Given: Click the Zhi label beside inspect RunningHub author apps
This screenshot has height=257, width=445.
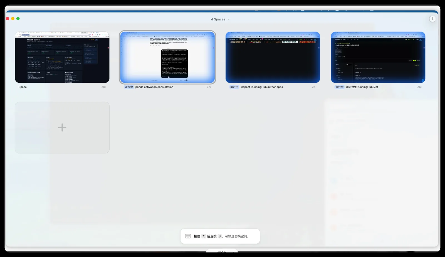Looking at the screenshot, I should pyautogui.click(x=314, y=87).
